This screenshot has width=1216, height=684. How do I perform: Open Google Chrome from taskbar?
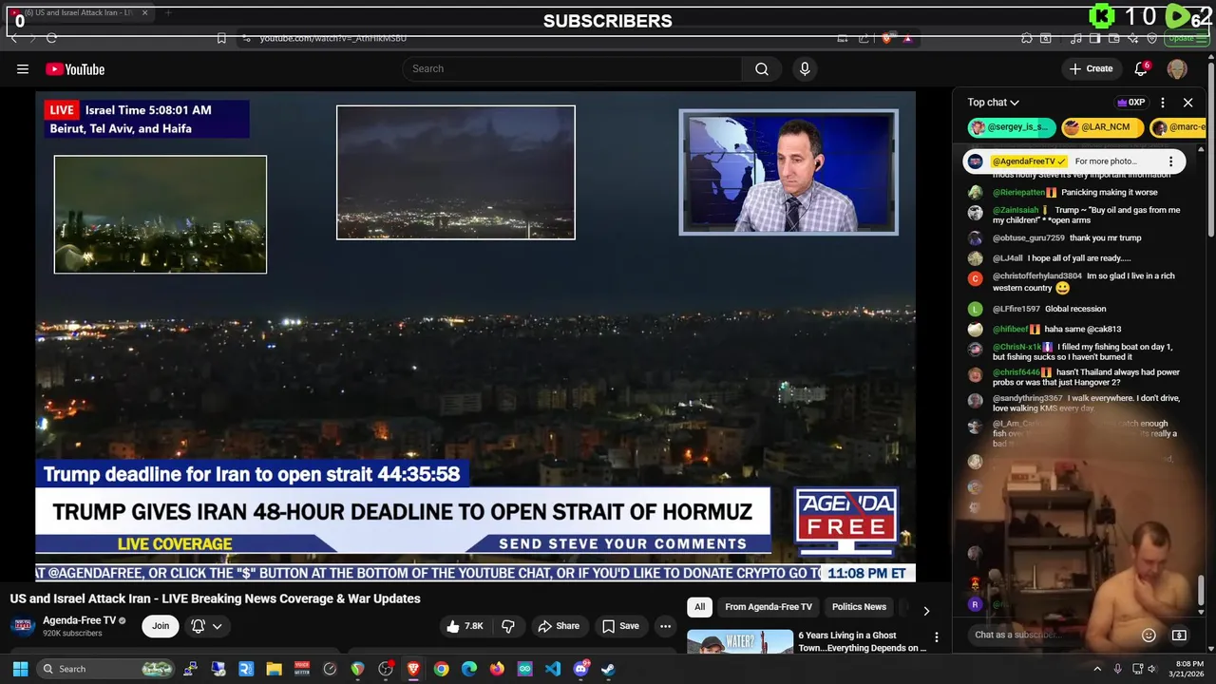click(441, 669)
